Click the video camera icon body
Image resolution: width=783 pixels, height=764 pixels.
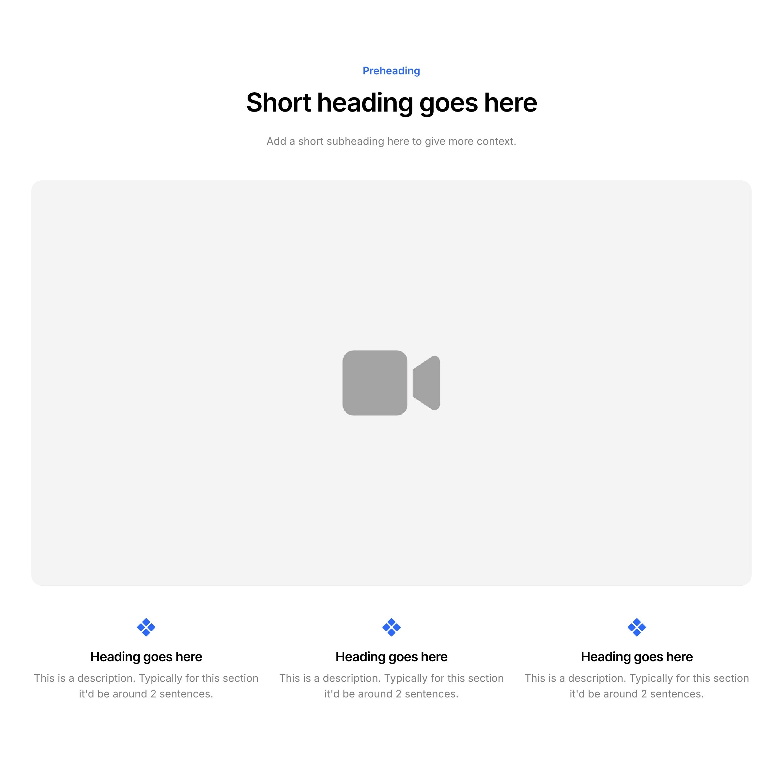375,383
